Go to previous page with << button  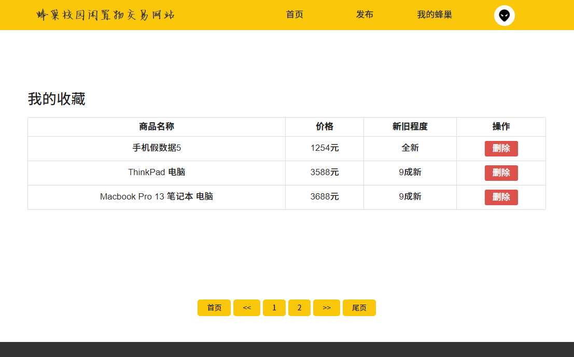[x=247, y=308]
